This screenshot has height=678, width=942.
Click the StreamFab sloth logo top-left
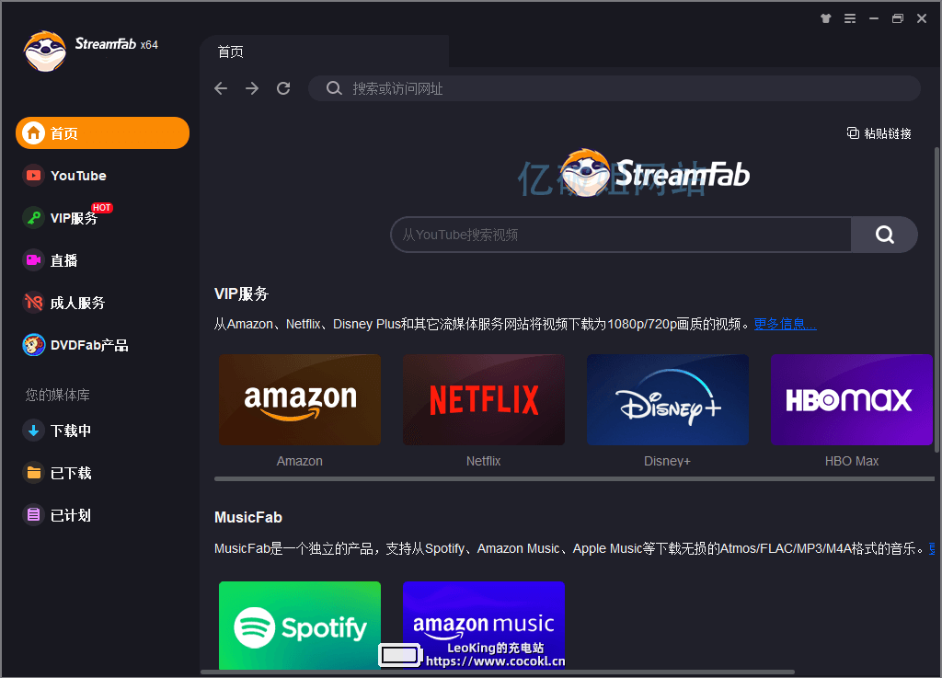44,51
